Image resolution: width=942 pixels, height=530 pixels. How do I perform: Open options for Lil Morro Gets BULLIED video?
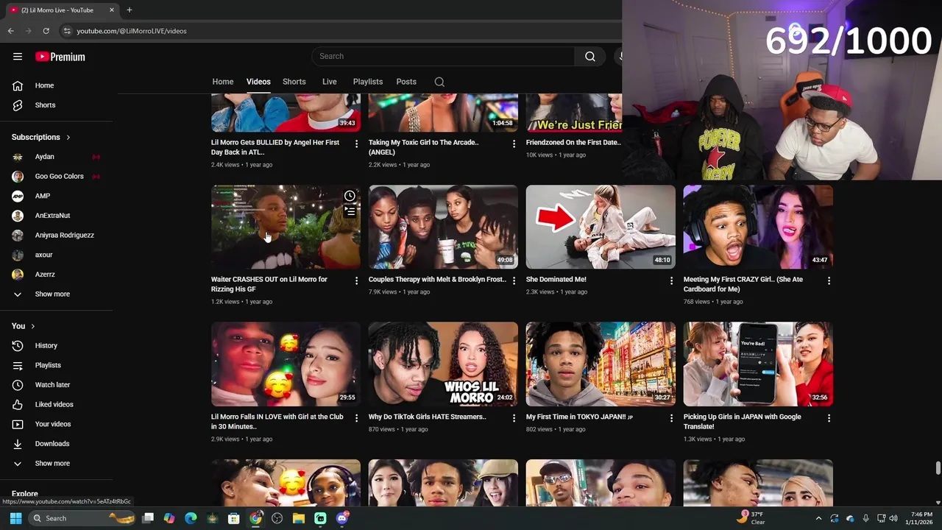(x=356, y=144)
